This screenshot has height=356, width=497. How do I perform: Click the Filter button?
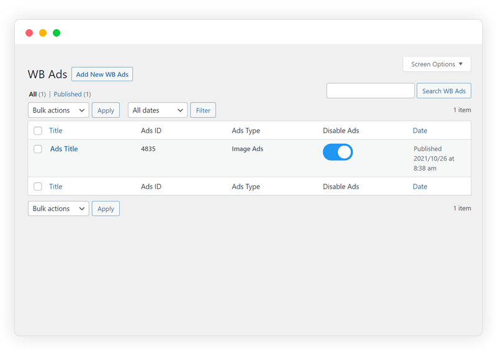203,110
